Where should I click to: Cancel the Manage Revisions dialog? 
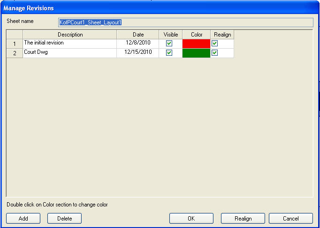[x=290, y=219]
